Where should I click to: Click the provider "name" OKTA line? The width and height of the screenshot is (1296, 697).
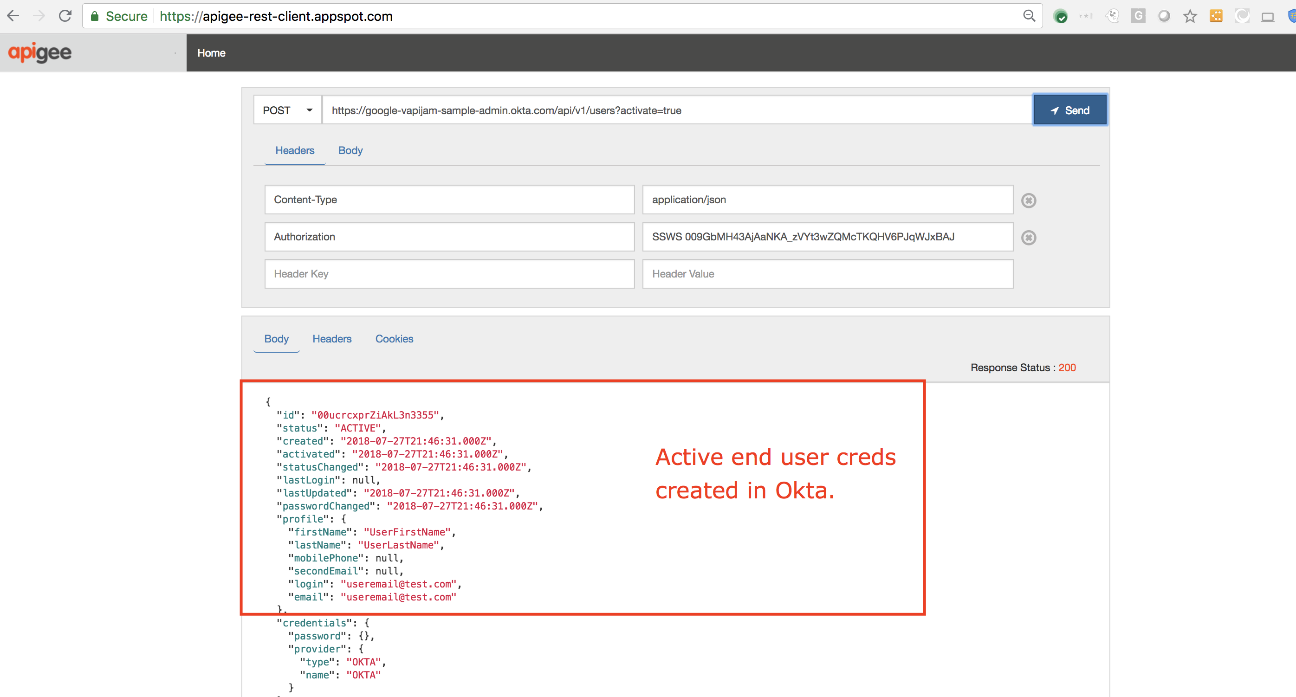(x=341, y=675)
